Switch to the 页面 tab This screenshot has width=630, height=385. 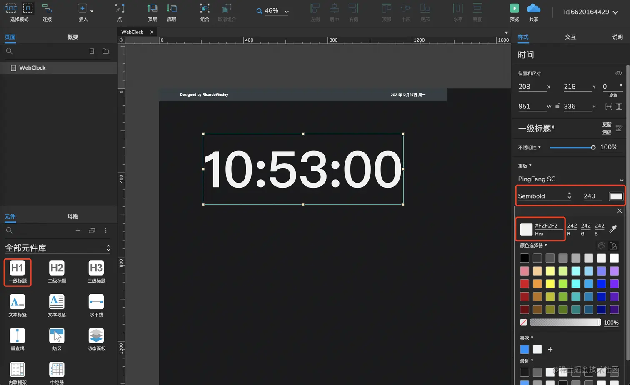click(10, 37)
